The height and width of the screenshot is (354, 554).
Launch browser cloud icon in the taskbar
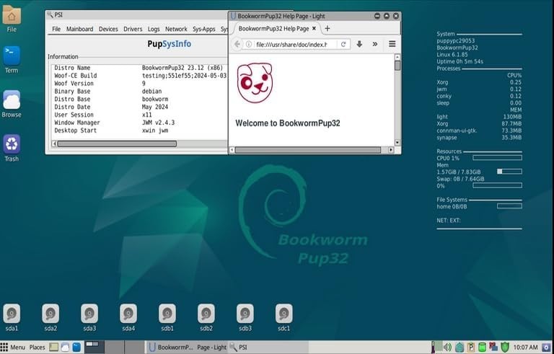point(65,348)
